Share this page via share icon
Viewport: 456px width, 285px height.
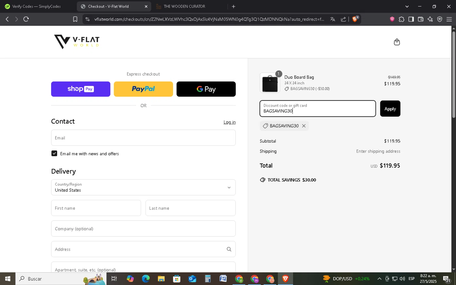[x=343, y=19]
